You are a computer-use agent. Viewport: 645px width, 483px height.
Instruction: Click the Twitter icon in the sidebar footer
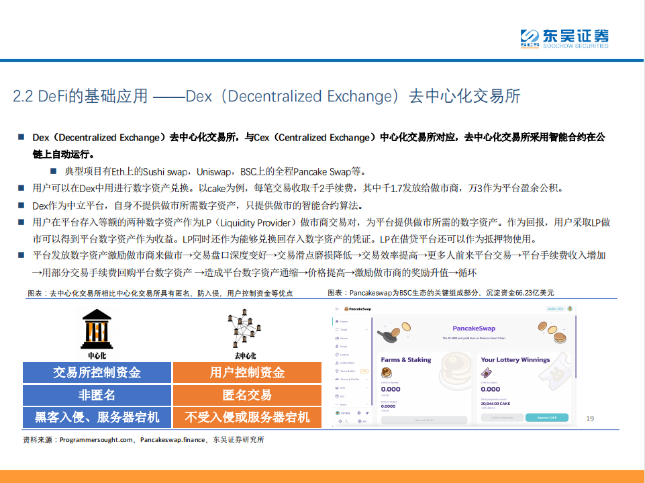[x=367, y=412]
